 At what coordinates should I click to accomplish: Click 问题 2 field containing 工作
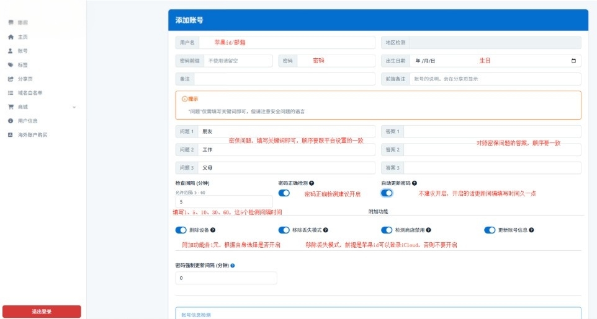(286, 150)
